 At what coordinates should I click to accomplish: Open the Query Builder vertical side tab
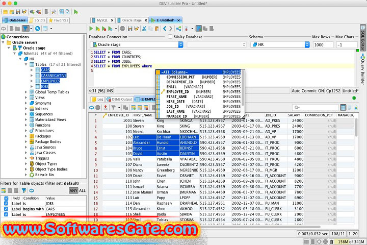363,69
